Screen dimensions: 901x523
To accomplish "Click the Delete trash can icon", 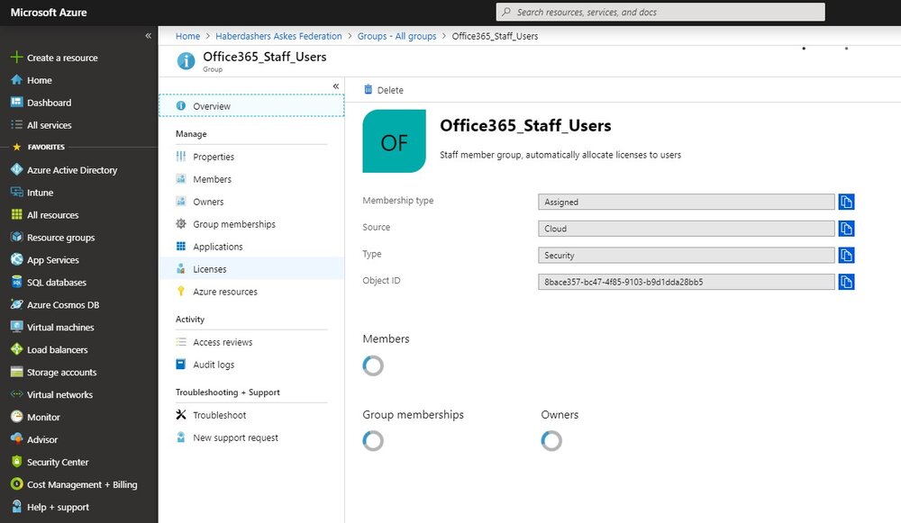I will pos(368,89).
